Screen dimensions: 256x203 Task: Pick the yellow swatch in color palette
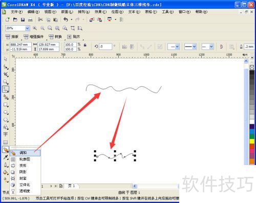coord(252,141)
